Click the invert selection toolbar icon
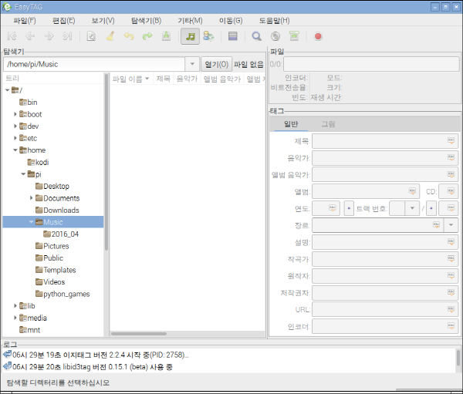Screen dimensions: 463x394 coord(233,36)
